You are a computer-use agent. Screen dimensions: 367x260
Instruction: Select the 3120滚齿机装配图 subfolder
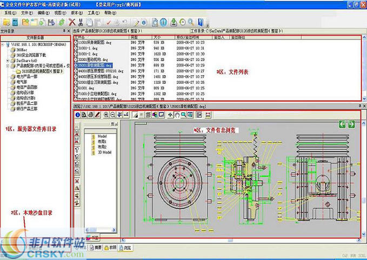42,71
